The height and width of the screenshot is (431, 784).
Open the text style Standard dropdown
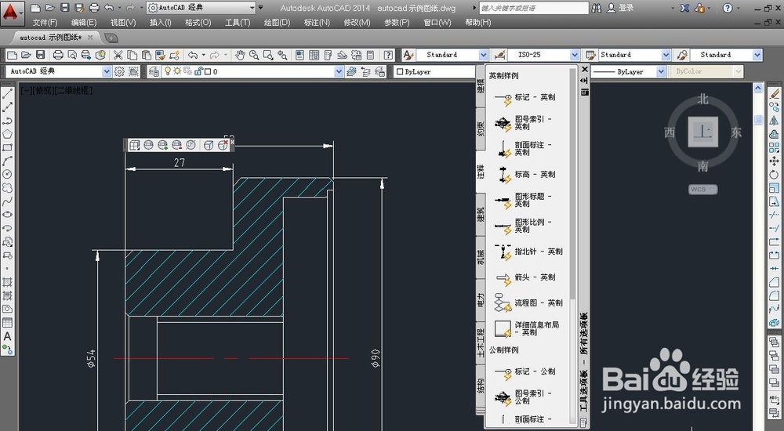[x=483, y=55]
